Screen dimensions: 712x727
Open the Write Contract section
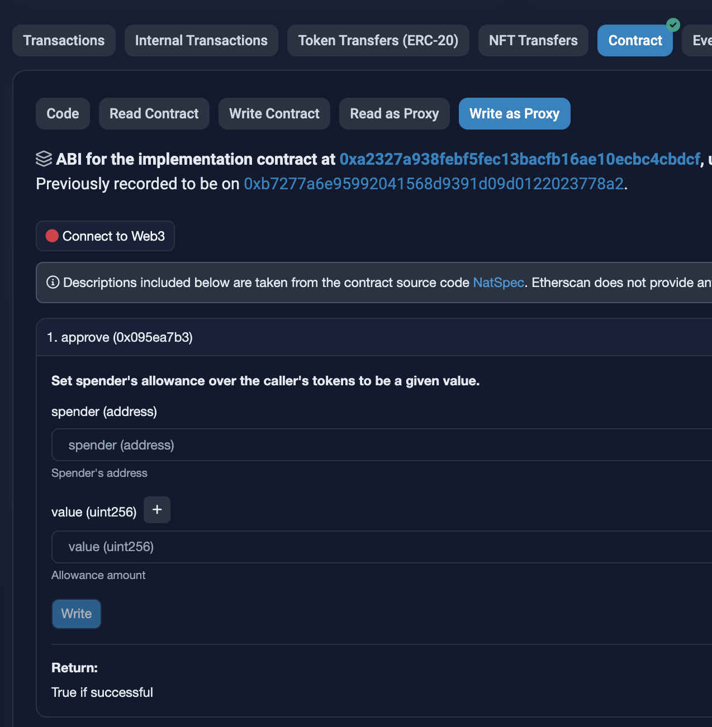click(274, 113)
